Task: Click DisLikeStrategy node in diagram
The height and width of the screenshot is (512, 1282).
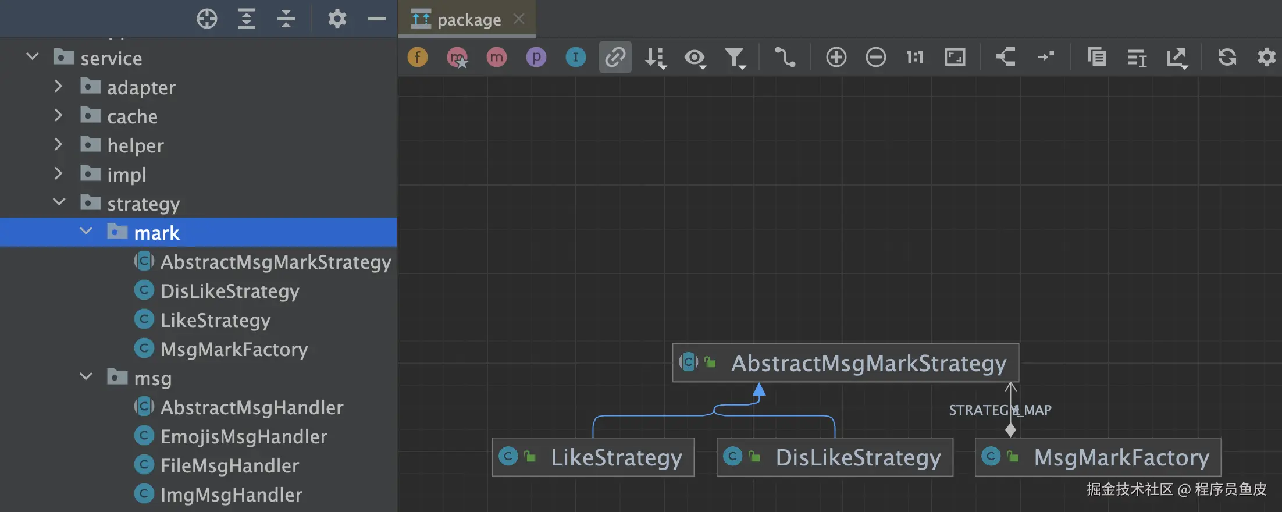Action: (835, 457)
